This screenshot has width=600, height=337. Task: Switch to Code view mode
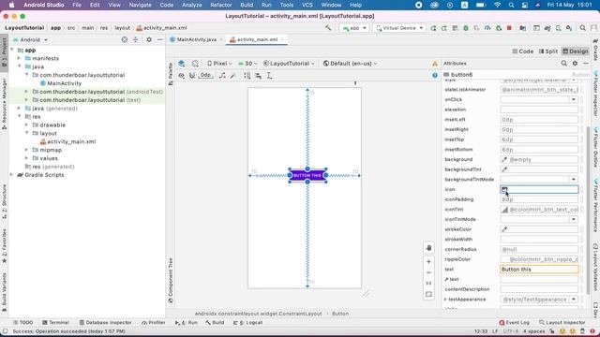point(523,51)
